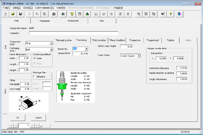Open the Packaging style Bulk dropdown
This screenshot has height=135, width=203.
point(51,49)
